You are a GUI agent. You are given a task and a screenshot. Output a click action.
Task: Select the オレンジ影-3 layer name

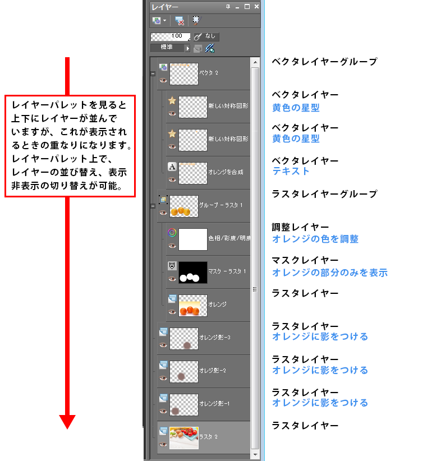click(215, 338)
